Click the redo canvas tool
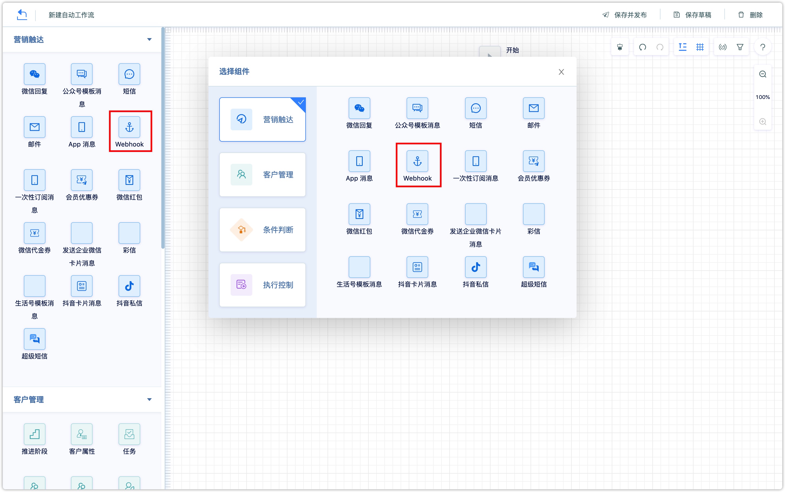The height and width of the screenshot is (492, 785). click(x=660, y=47)
